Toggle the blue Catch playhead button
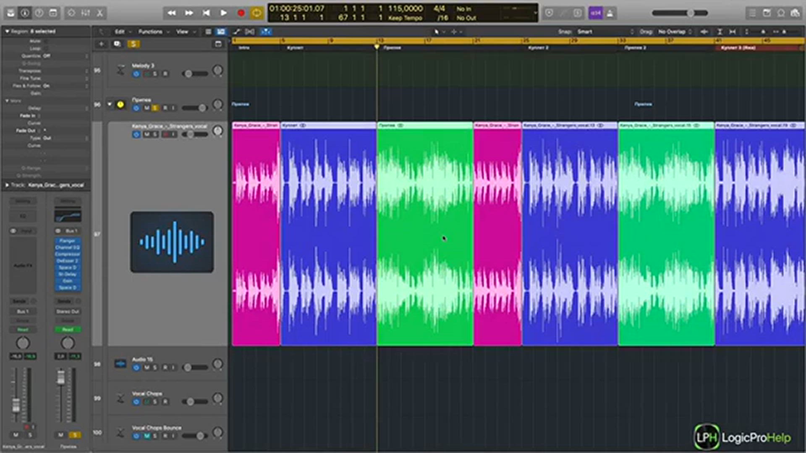 click(x=266, y=31)
